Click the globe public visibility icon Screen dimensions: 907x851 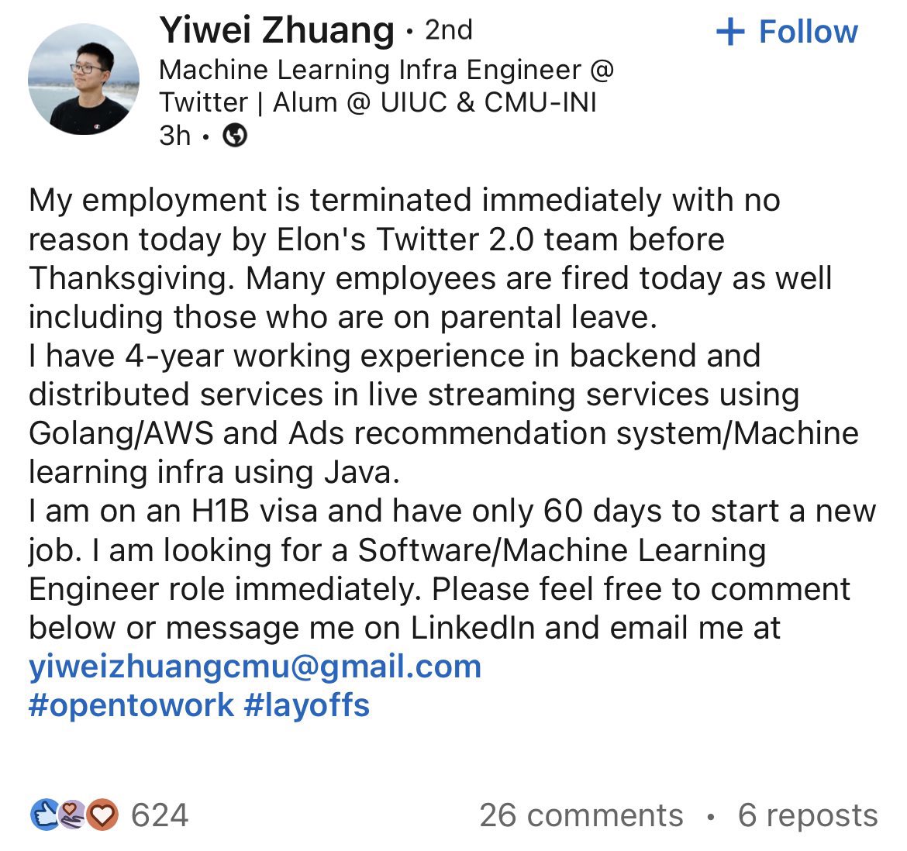tap(235, 136)
